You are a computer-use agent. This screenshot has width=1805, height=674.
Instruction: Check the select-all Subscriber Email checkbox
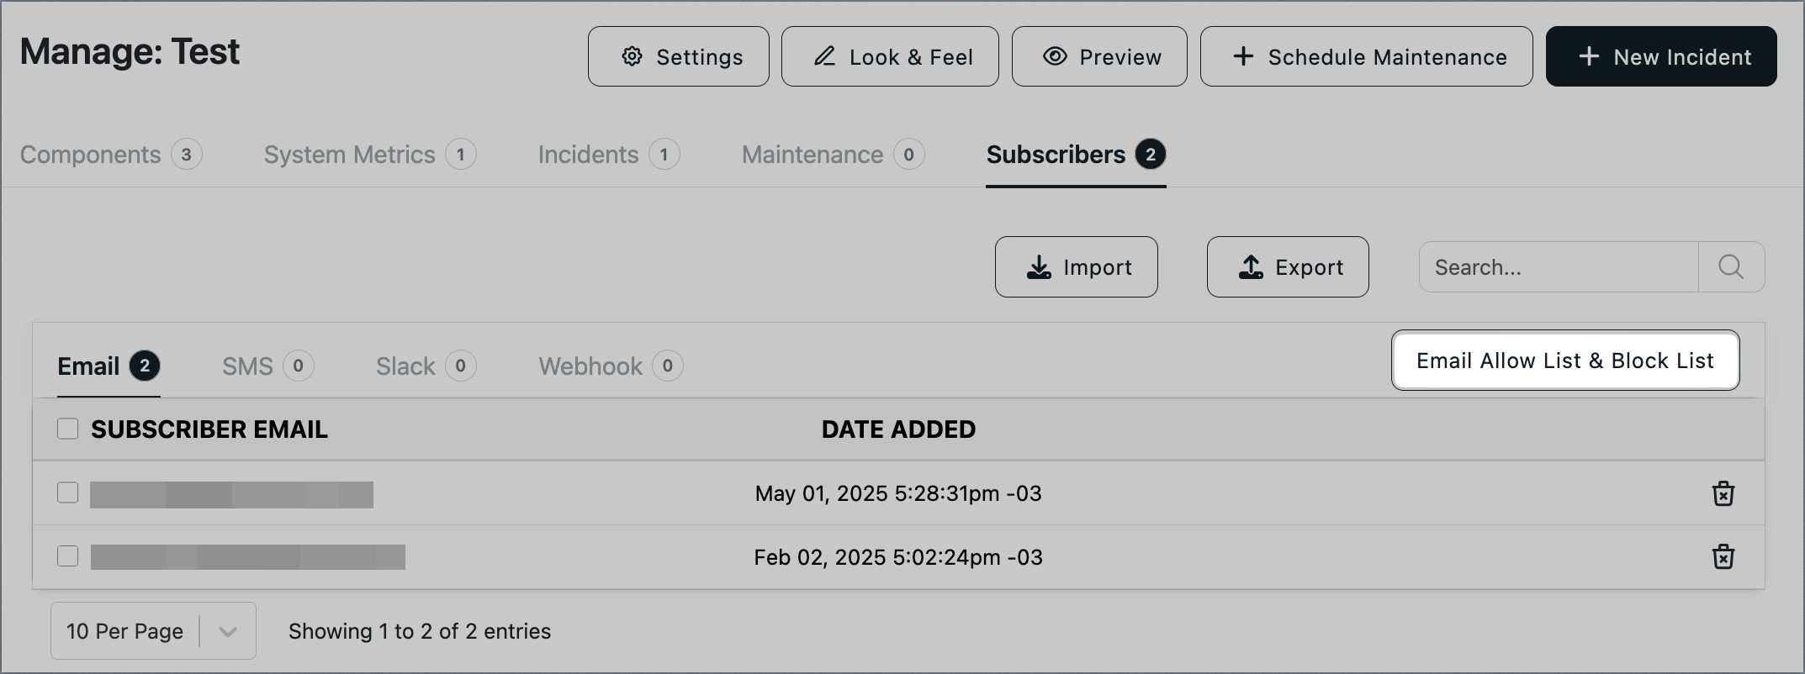[x=67, y=429]
